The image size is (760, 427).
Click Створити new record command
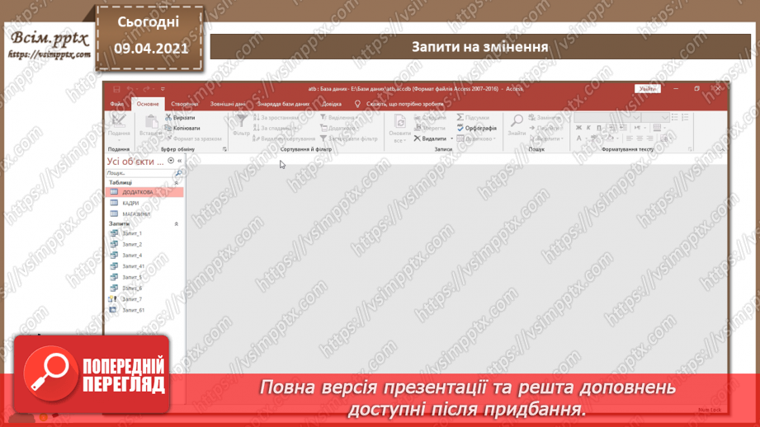pyautogui.click(x=430, y=118)
